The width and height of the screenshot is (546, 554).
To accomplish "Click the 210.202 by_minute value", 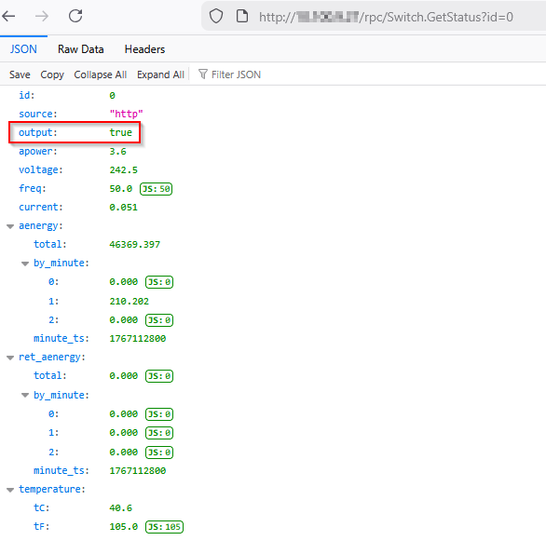I will point(130,302).
